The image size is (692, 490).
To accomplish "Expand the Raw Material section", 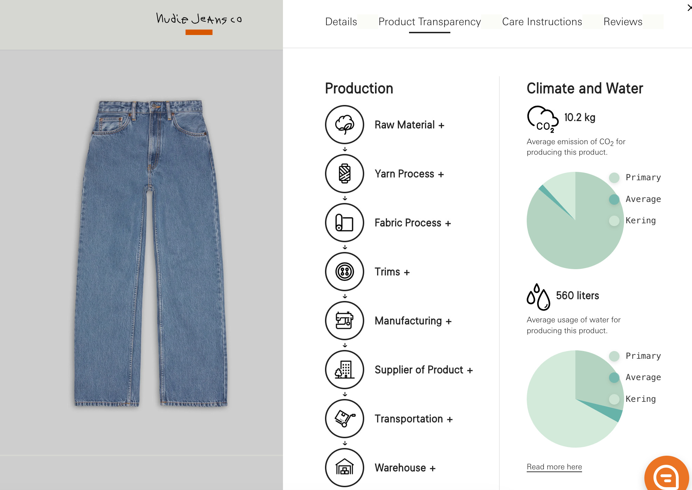I will 409,125.
